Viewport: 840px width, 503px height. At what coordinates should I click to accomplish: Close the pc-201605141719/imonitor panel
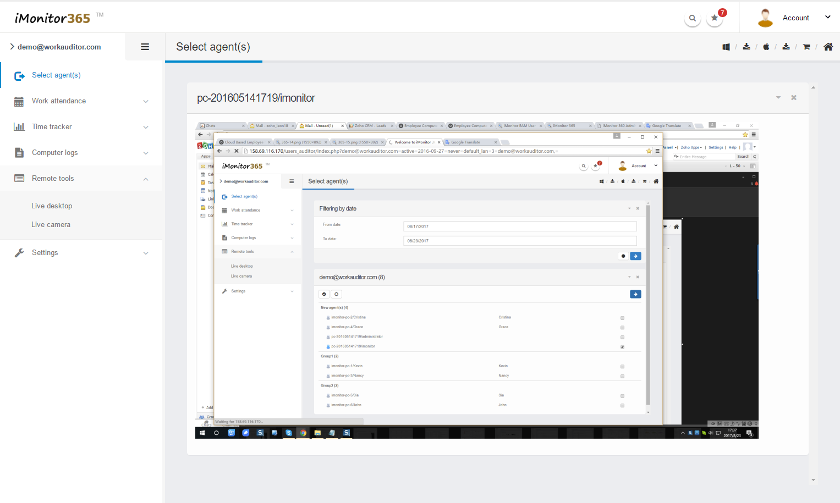click(x=794, y=98)
